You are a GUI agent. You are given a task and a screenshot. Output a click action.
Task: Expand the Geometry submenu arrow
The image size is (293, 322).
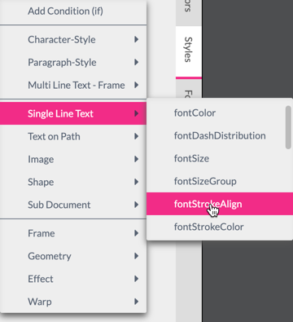coord(137,256)
